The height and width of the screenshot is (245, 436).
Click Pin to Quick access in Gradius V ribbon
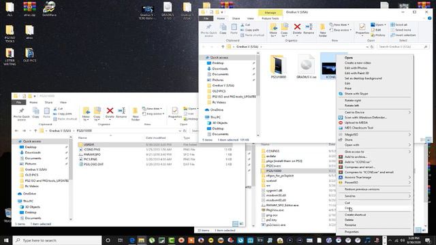(x=209, y=30)
